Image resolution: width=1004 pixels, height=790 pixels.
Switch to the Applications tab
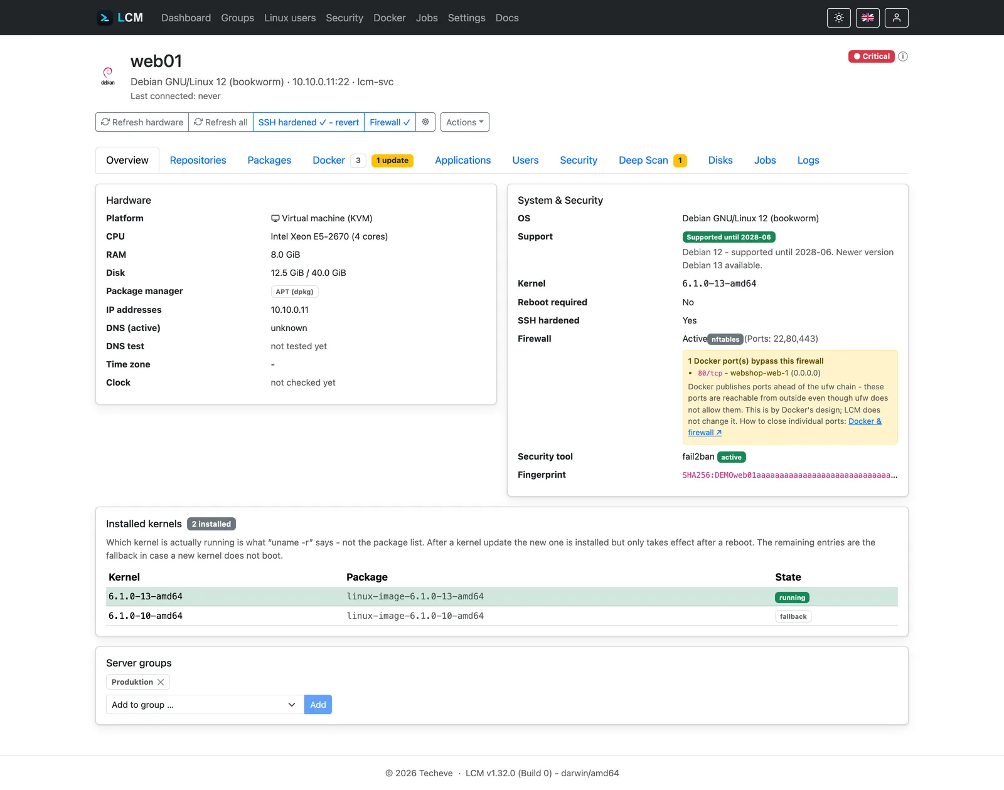tap(462, 161)
